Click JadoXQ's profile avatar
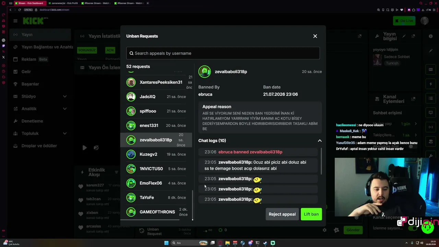 131,97
